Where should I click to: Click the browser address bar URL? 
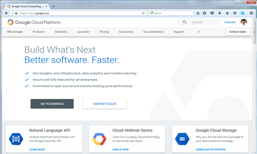click(79, 13)
